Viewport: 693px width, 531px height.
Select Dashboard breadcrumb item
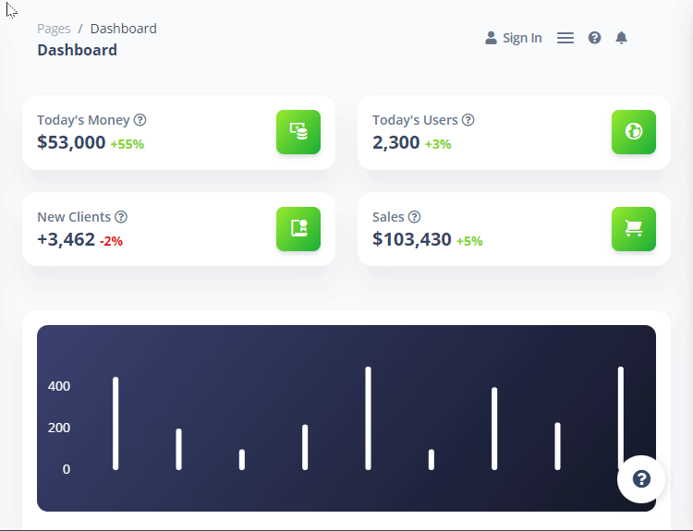point(123,29)
